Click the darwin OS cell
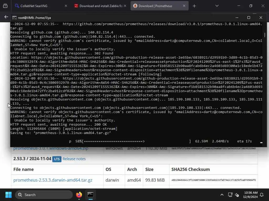Viewport: 269px width, 201px height. click(x=112, y=180)
